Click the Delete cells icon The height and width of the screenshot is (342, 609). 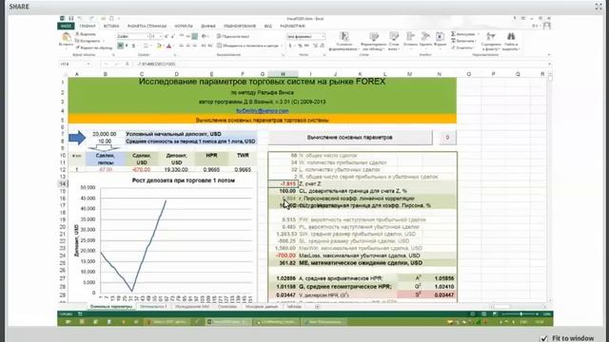click(x=425, y=37)
